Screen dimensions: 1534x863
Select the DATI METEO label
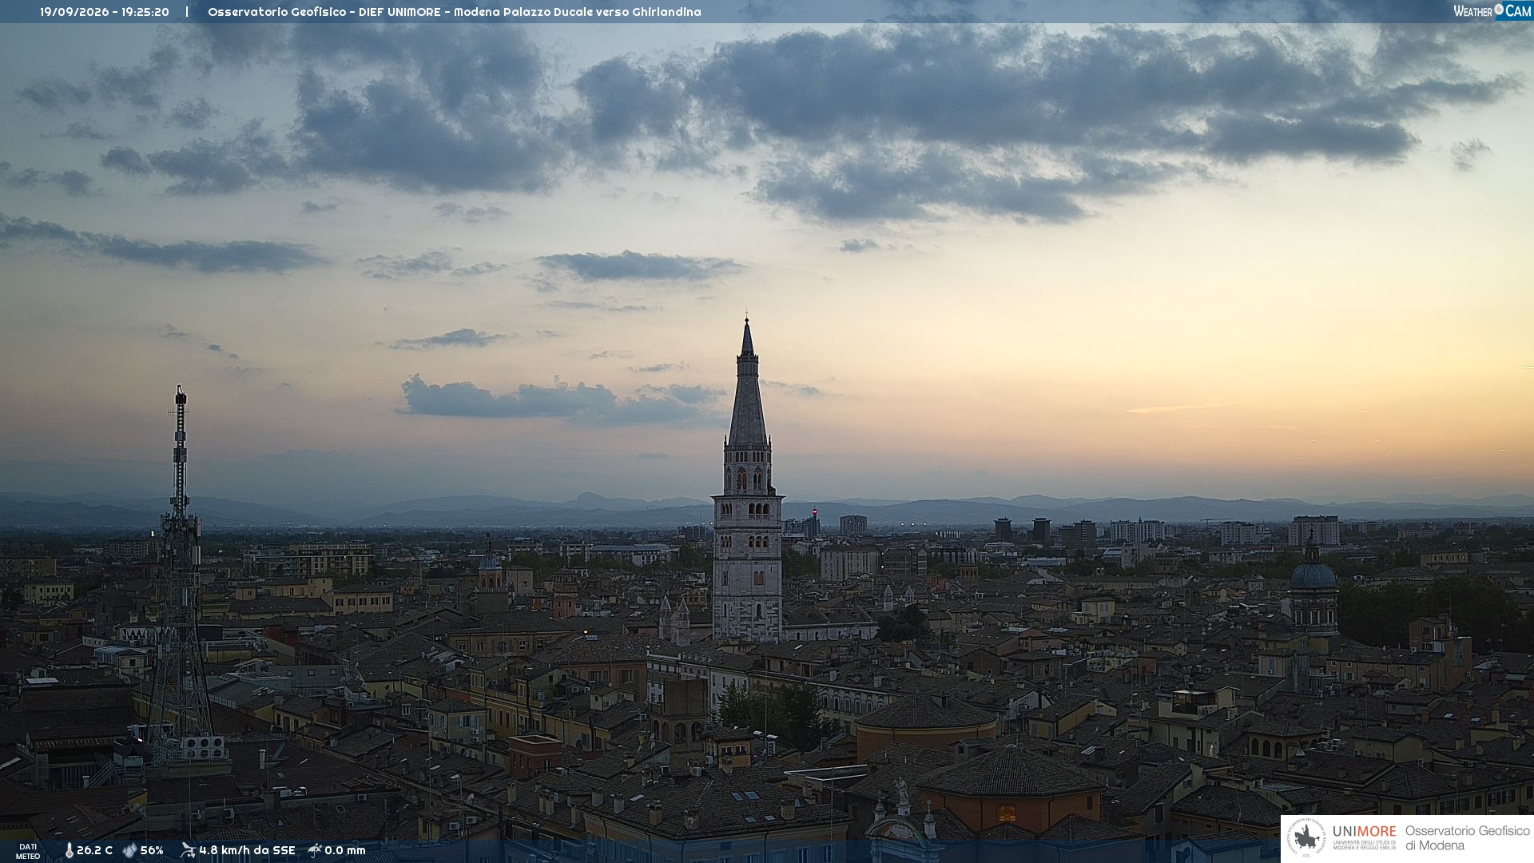28,851
